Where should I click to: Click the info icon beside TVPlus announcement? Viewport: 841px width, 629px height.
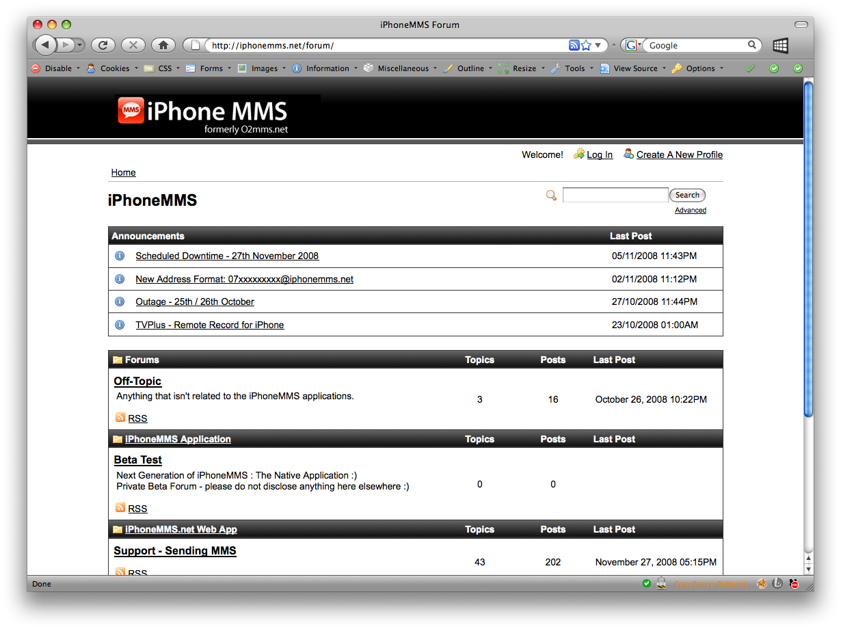pyautogui.click(x=120, y=325)
